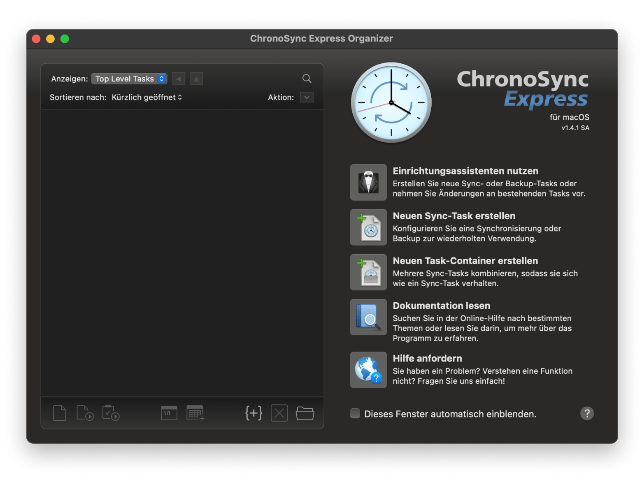The height and width of the screenshot is (482, 642).
Task: Open the 'Top Level Tasks' Anzeigen dropdown
Action: (129, 79)
